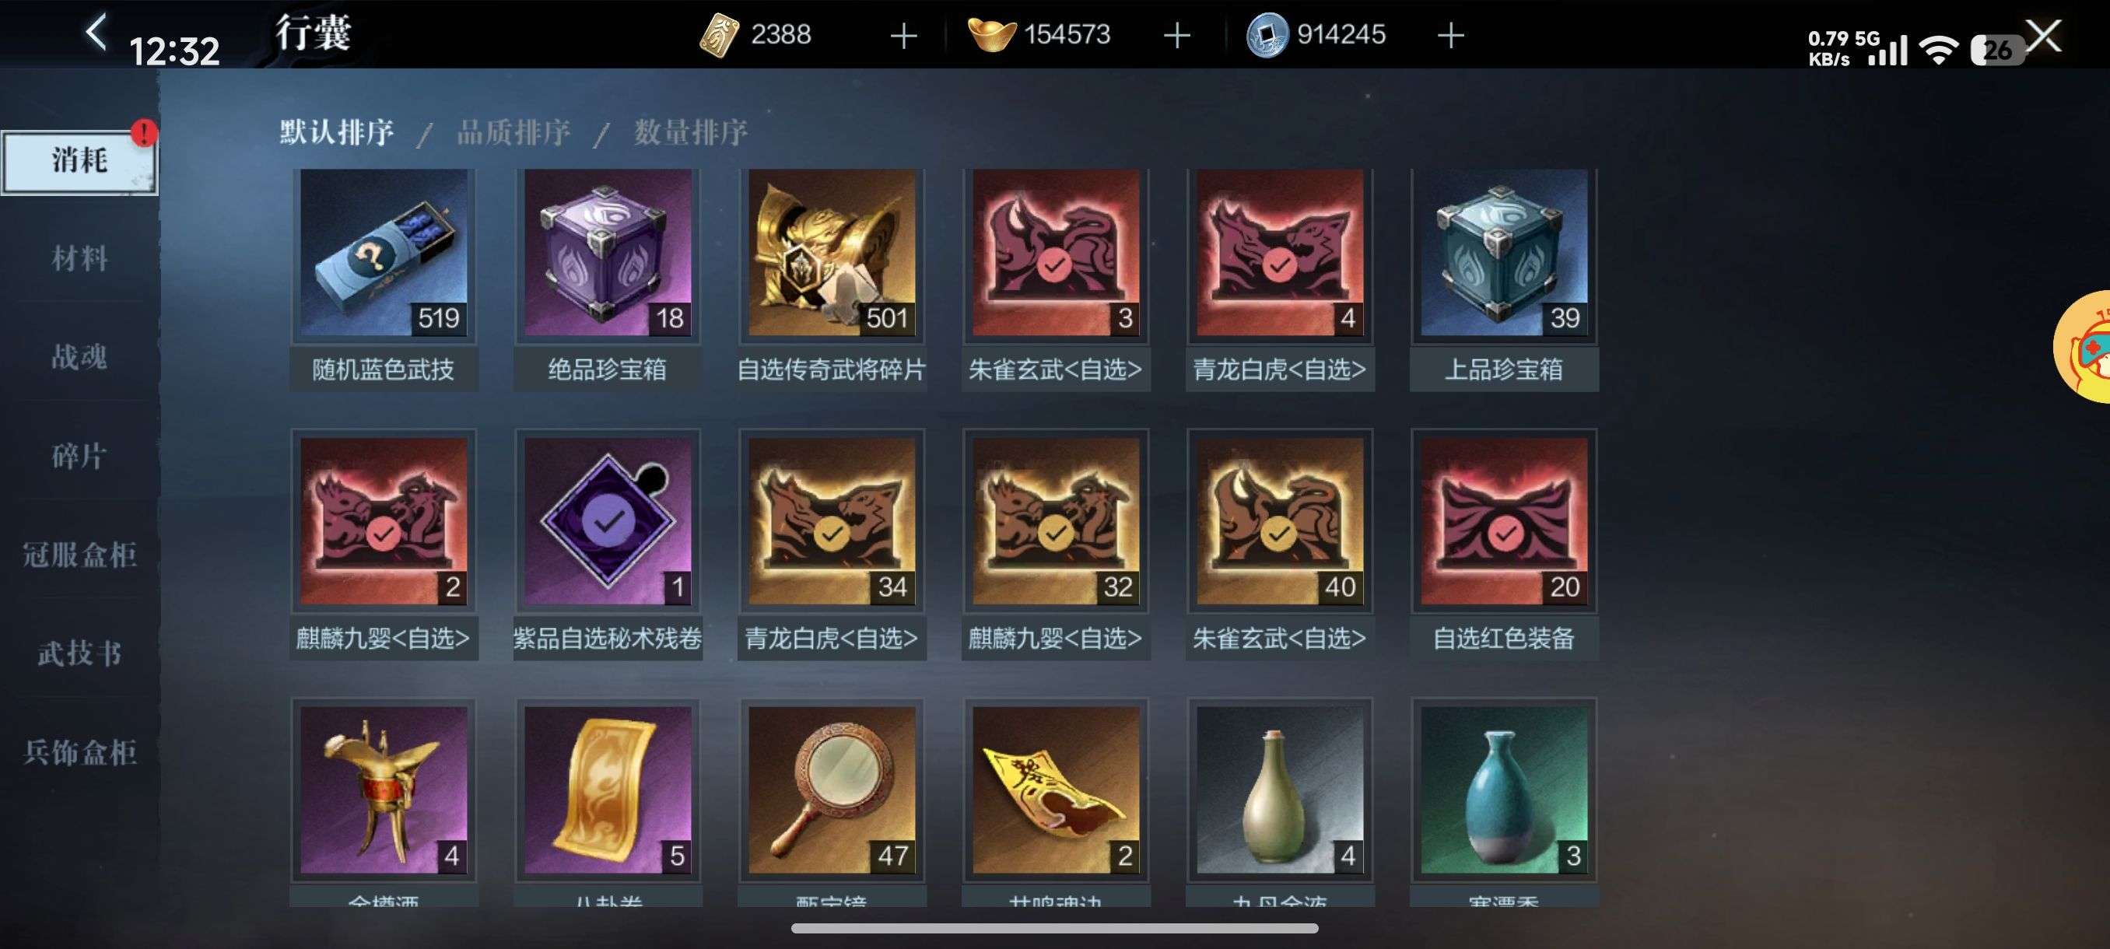Screen dimensions: 2110x949
Task: Add more tokens next to 2388
Action: point(903,35)
